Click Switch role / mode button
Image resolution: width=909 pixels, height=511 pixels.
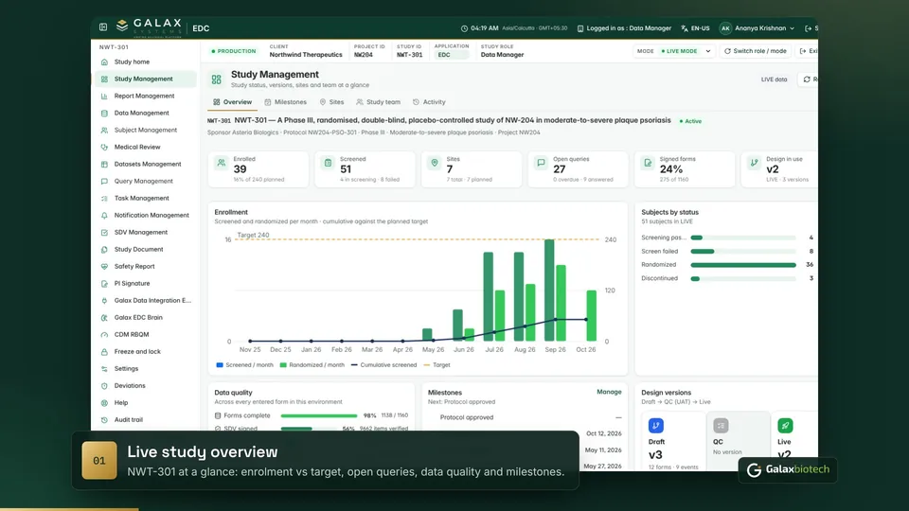[756, 51]
